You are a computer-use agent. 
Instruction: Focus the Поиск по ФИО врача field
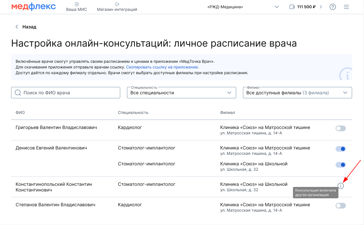[66, 93]
